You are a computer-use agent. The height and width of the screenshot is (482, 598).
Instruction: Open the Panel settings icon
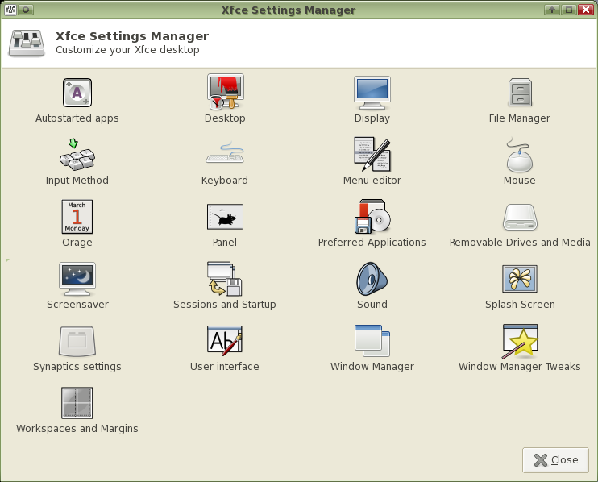[x=225, y=217]
